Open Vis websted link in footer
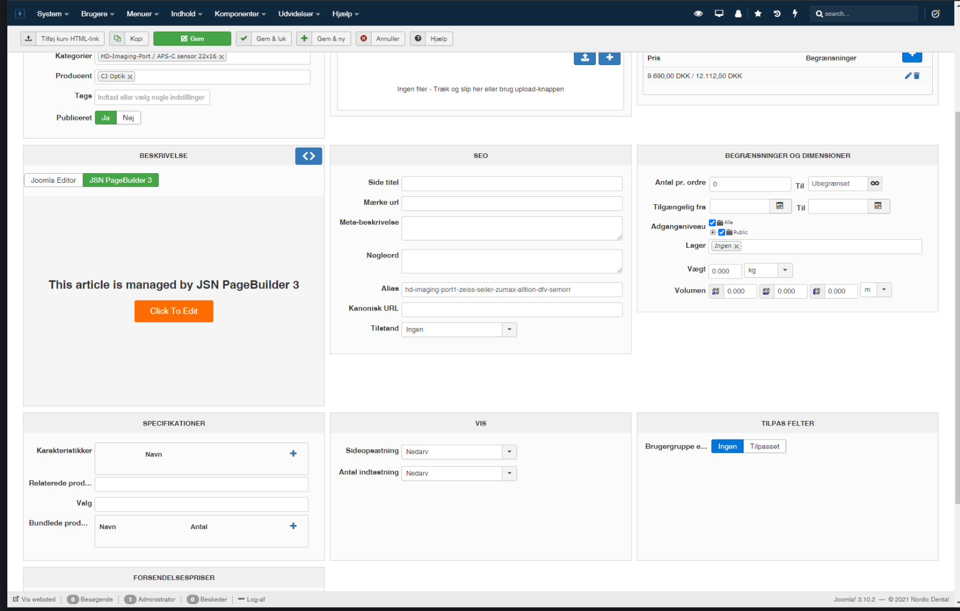Screen dimensions: 960x611 pyautogui.click(x=35, y=599)
